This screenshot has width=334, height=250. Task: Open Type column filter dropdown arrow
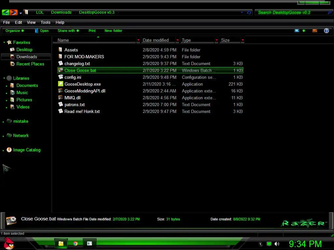point(217,40)
